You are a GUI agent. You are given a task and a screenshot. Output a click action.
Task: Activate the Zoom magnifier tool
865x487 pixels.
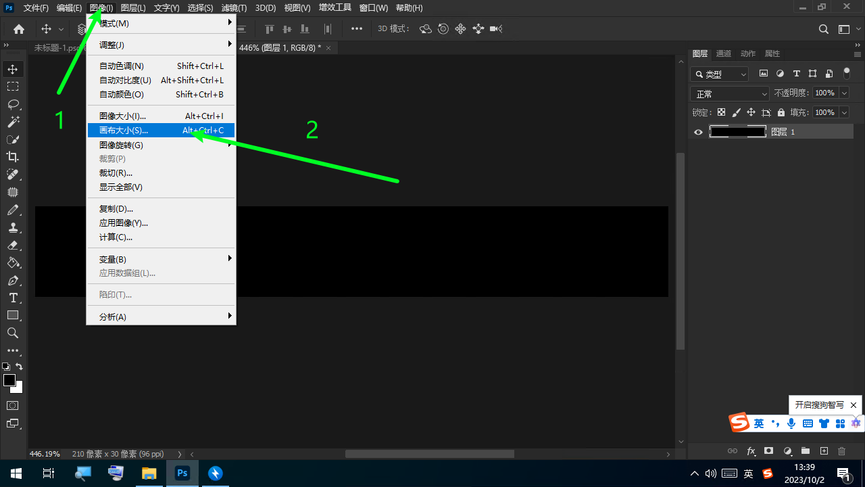click(x=13, y=333)
